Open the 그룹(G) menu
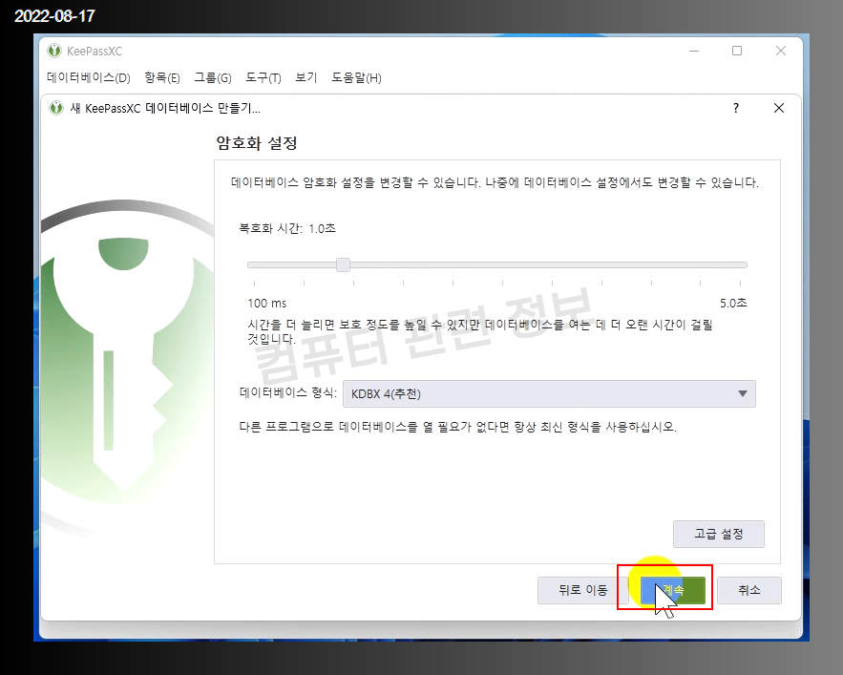 212,78
